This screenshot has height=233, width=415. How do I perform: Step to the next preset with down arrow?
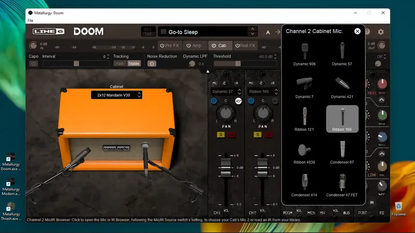(253, 34)
